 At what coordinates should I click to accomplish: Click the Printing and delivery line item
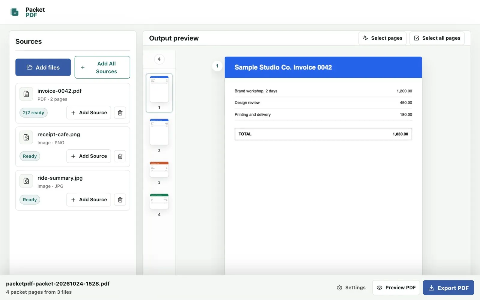pos(323,115)
